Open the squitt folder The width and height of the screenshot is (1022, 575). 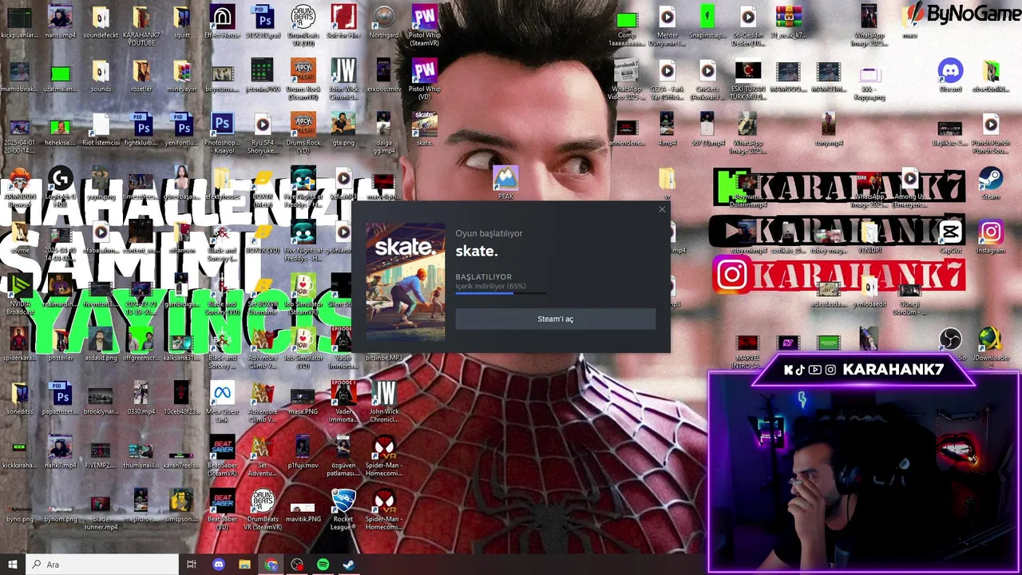click(182, 22)
